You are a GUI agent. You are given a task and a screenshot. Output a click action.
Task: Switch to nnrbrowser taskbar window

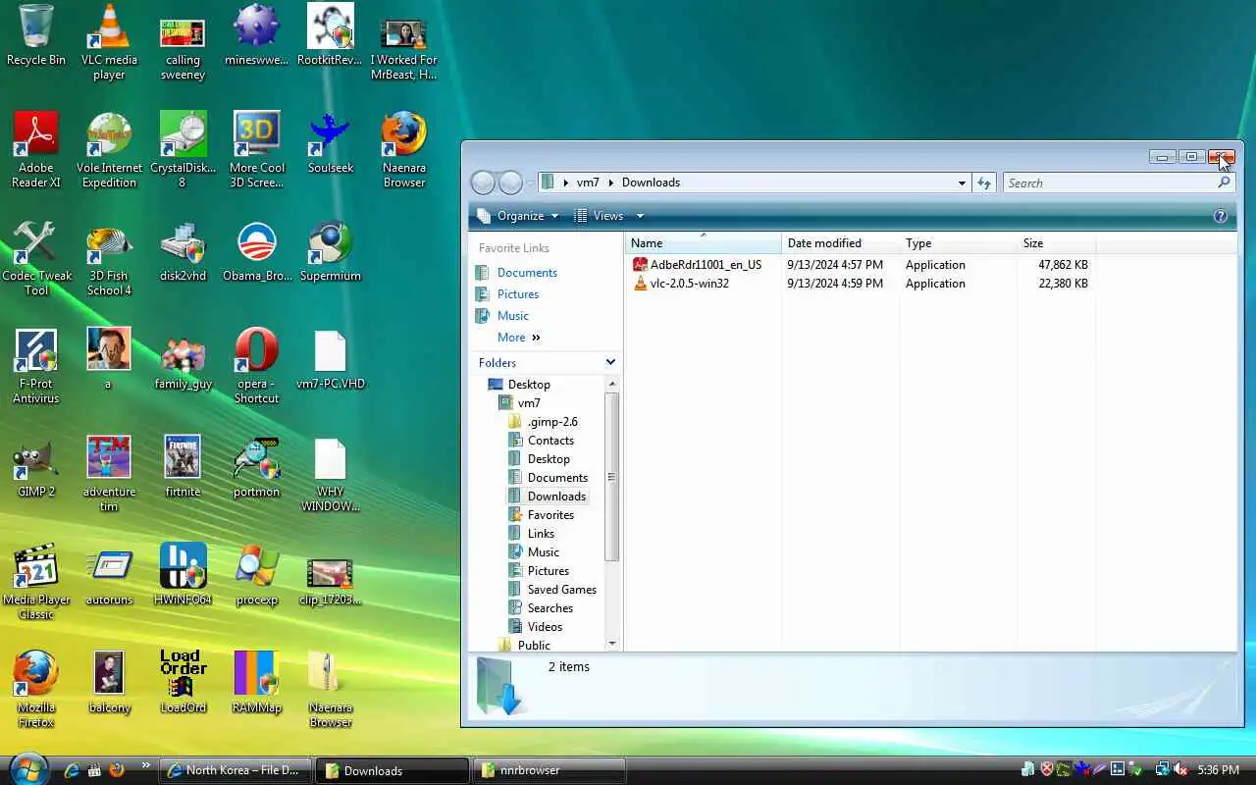[x=549, y=770]
